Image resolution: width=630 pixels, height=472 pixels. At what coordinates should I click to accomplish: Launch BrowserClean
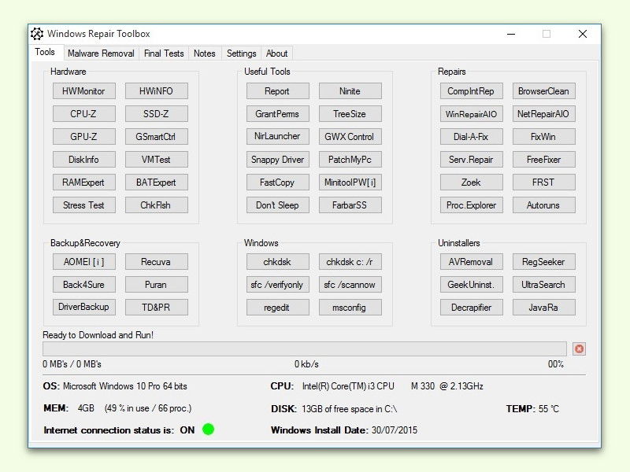[x=543, y=91]
